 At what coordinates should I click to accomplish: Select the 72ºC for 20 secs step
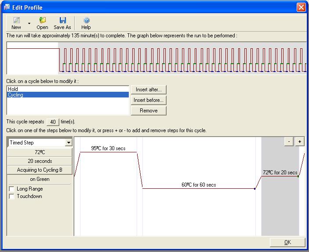click(280, 186)
